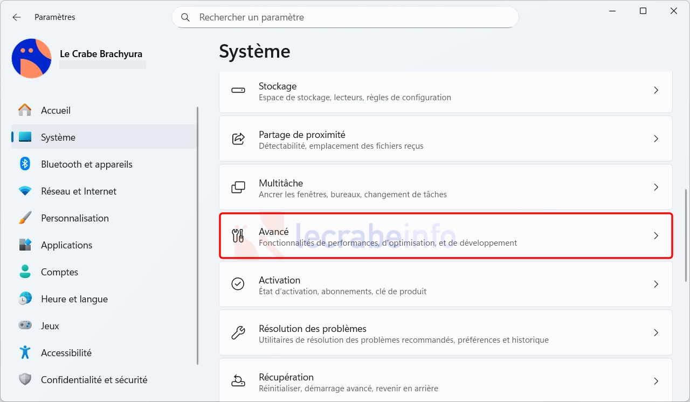Screen dimensions: 690x402
Task: Click the Multitâche title text
Action: point(281,183)
